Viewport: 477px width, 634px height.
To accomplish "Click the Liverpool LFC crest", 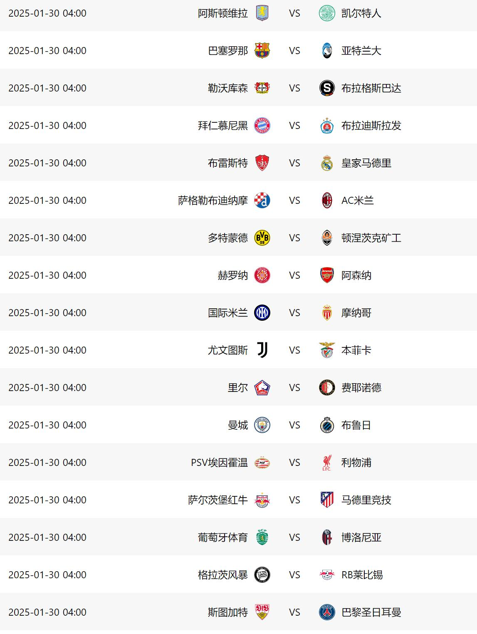I will coord(327,463).
